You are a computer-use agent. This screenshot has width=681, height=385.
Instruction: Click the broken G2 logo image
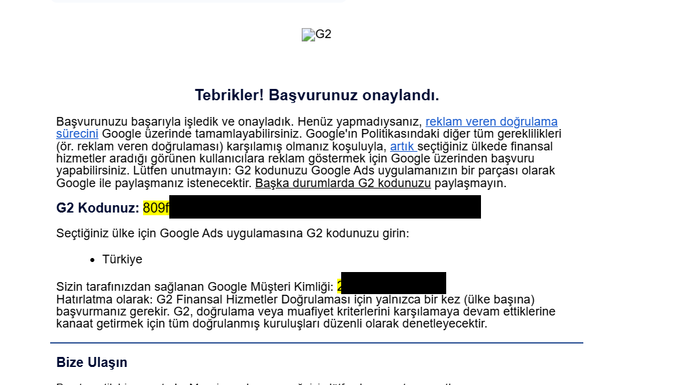tap(316, 34)
